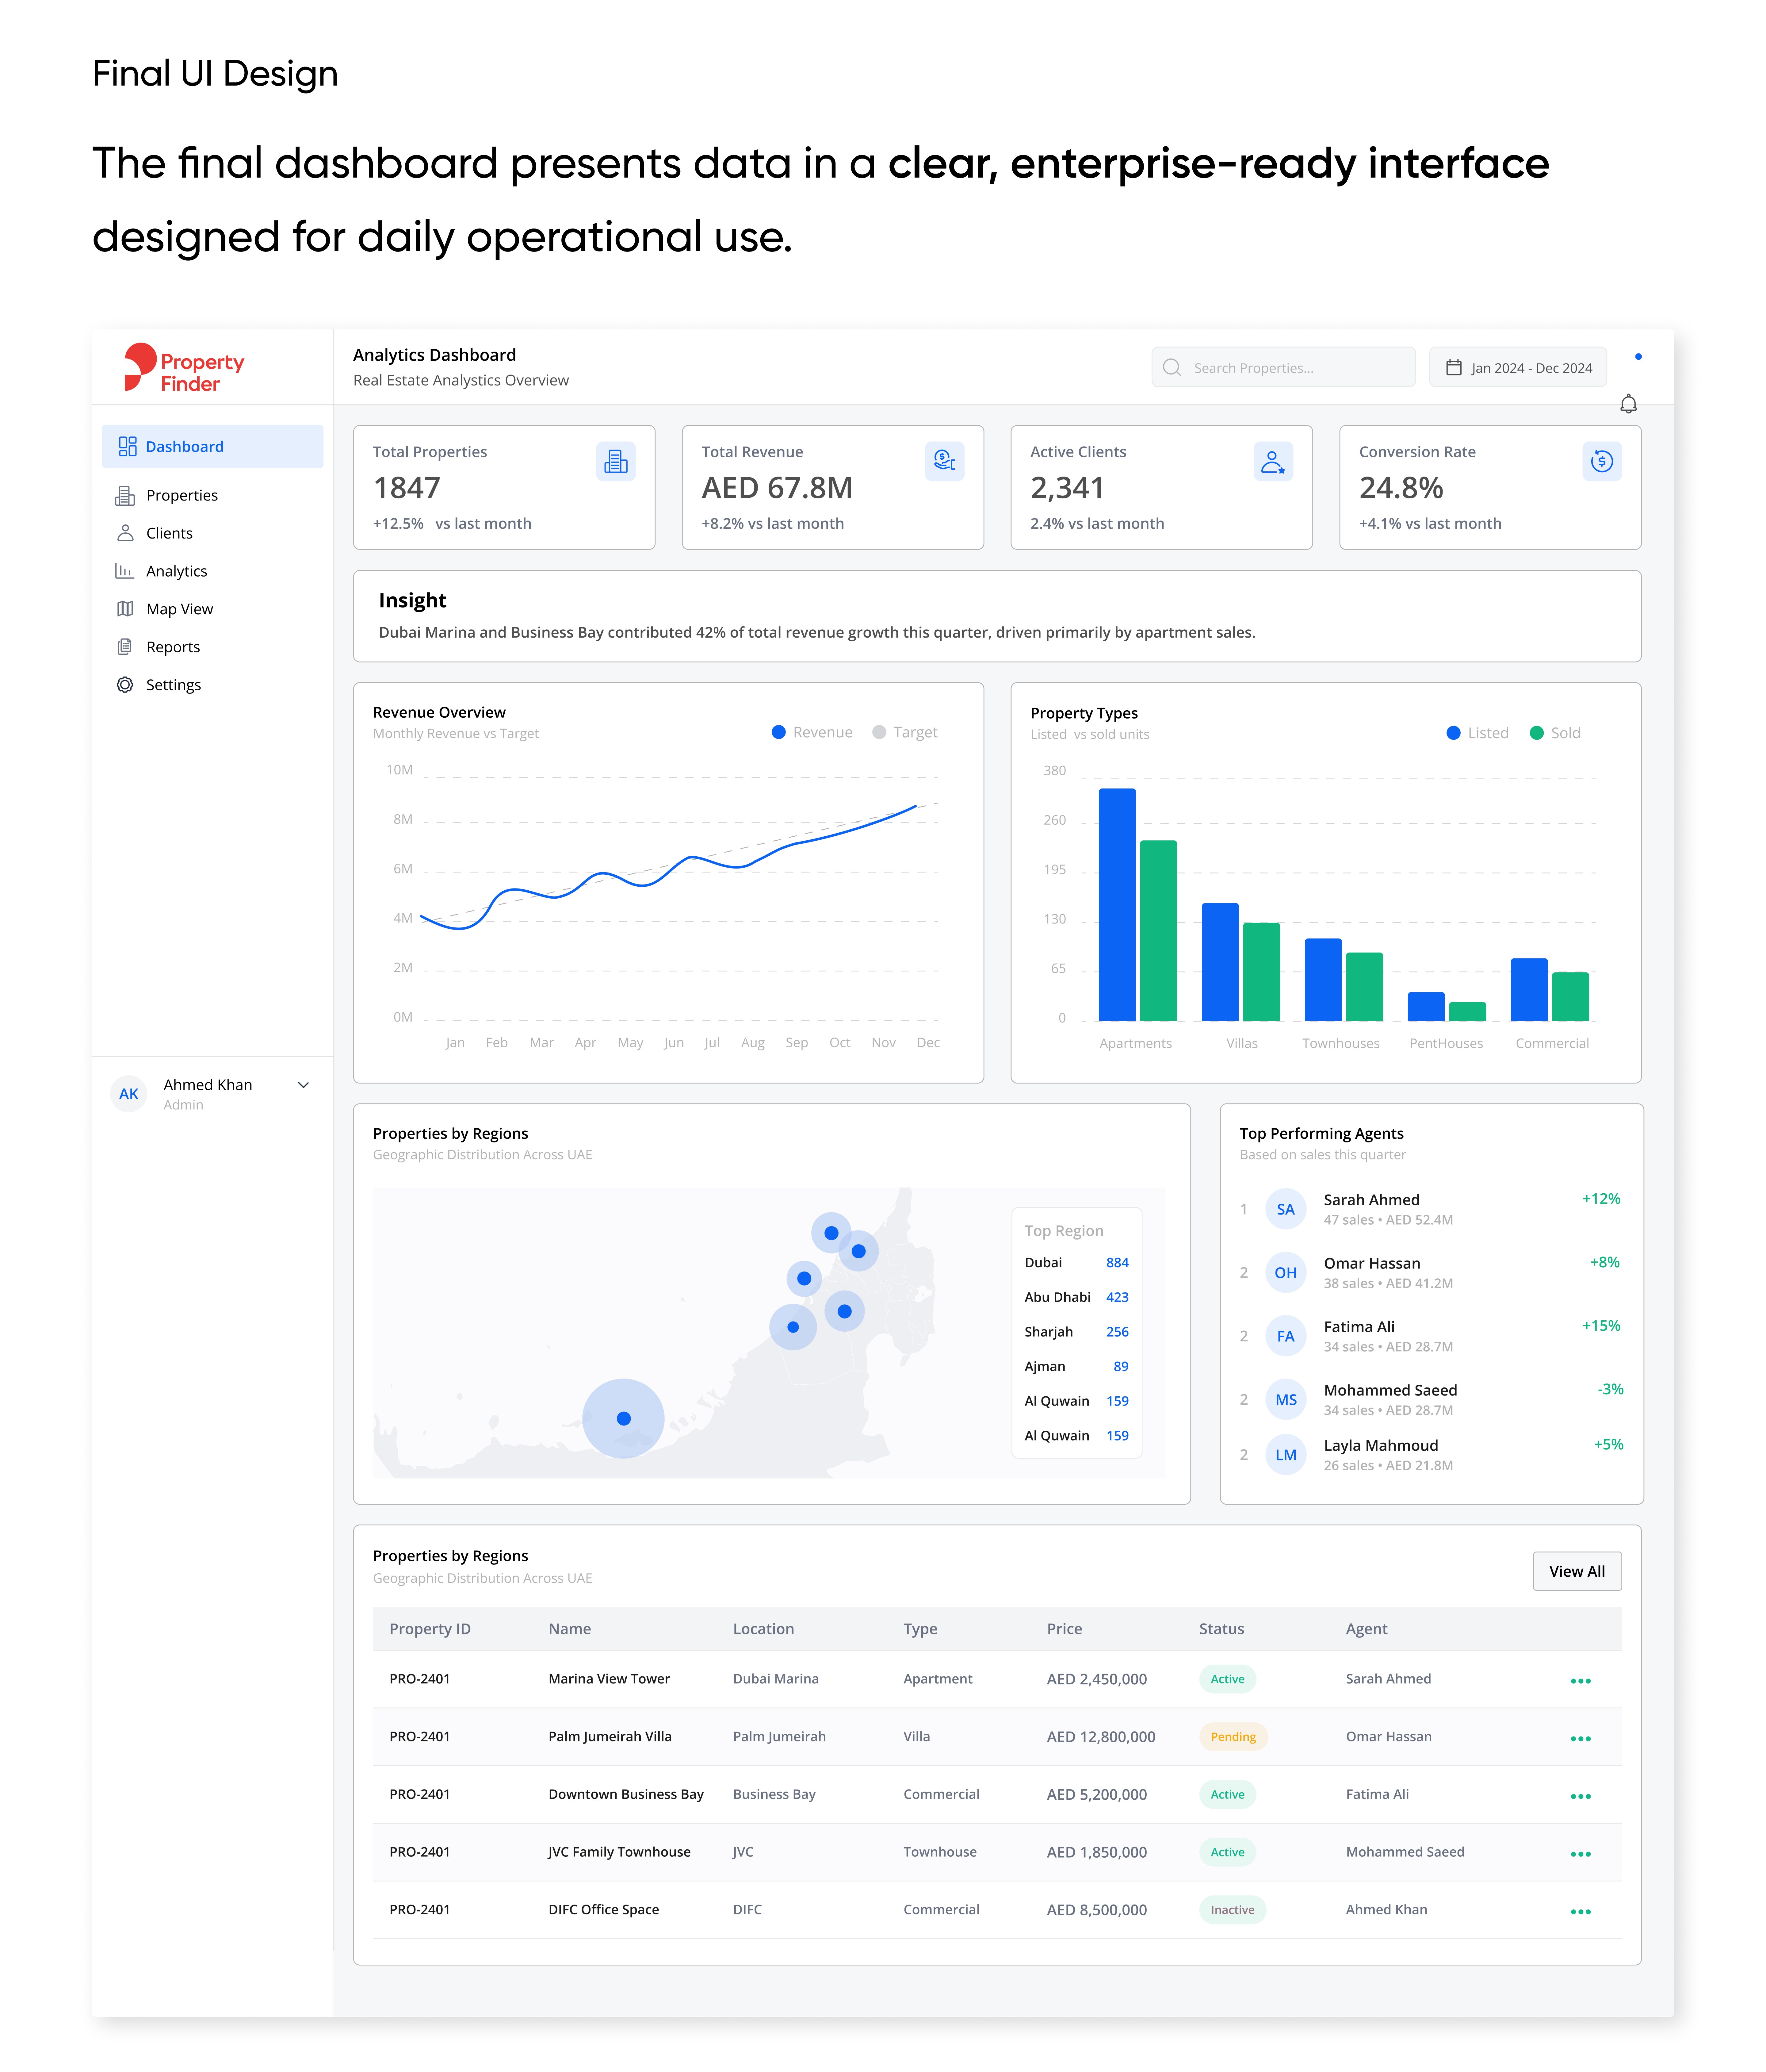1766x2072 pixels.
Task: Click the Total Properties building icon
Action: pos(616,461)
